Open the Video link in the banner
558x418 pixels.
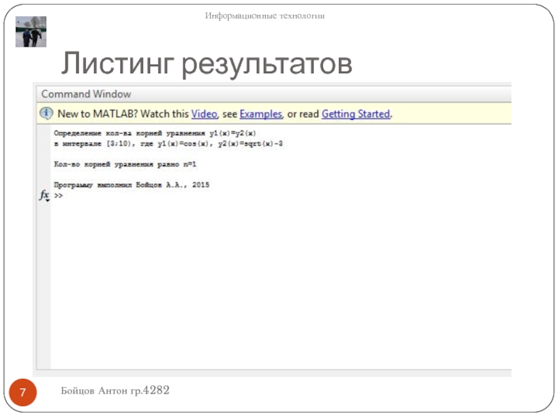(204, 114)
